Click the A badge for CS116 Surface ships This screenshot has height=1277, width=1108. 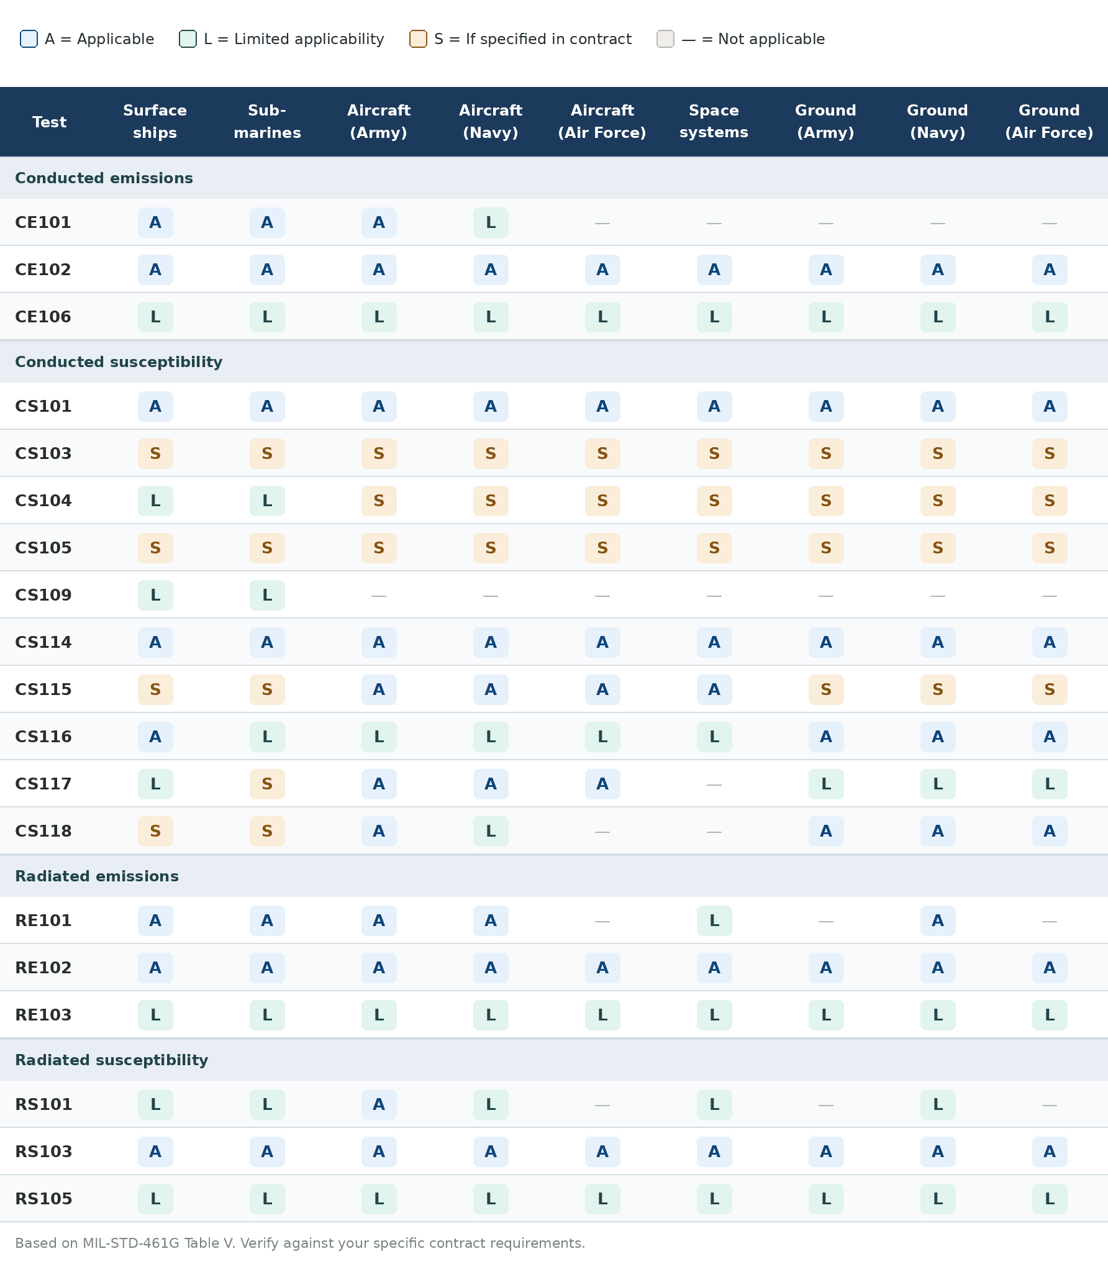155,737
